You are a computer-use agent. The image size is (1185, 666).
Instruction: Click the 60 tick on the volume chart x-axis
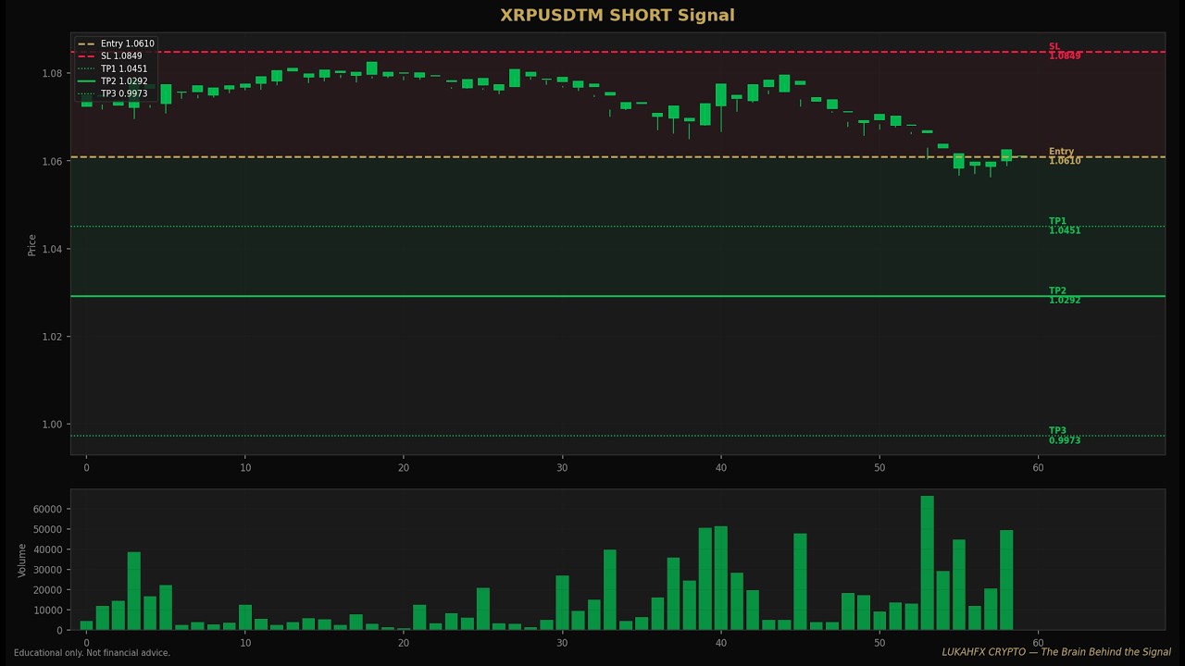[x=1038, y=643]
